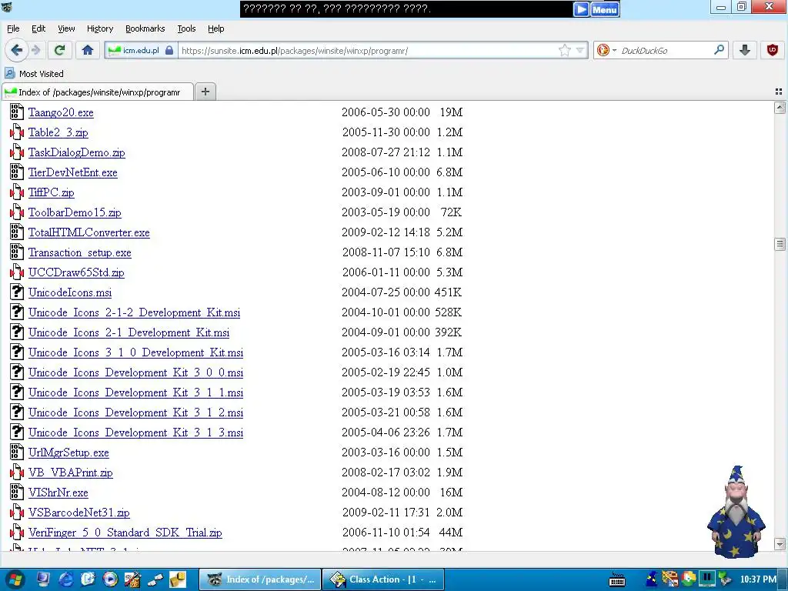Open the Tools menu

[186, 28]
